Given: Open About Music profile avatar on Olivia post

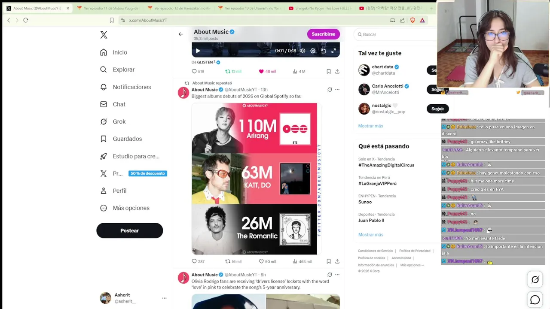Looking at the screenshot, I should pyautogui.click(x=183, y=278).
